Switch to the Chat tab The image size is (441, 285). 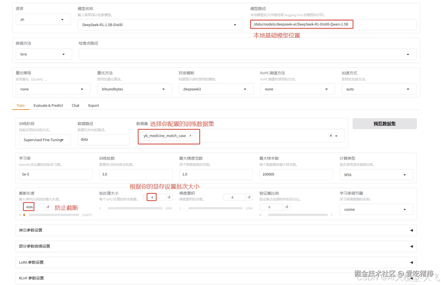[75, 105]
